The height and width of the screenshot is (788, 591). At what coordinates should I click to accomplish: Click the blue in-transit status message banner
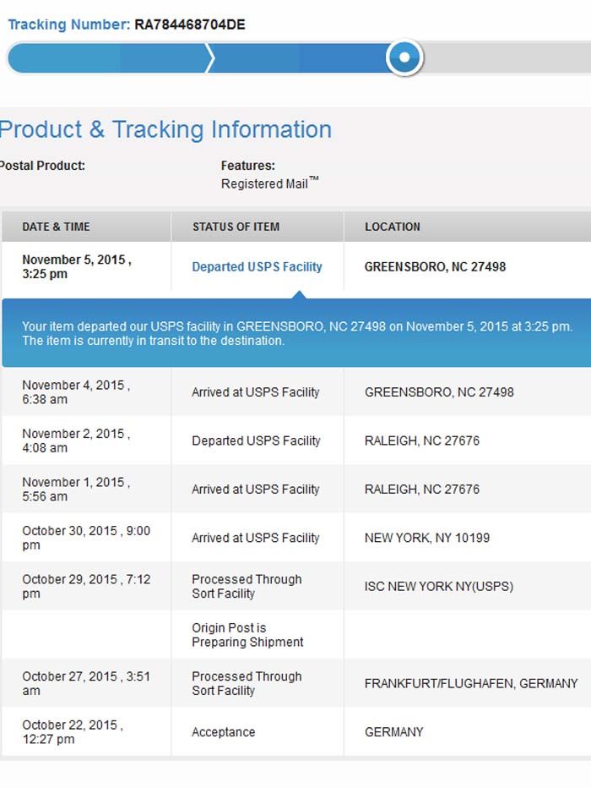296,333
